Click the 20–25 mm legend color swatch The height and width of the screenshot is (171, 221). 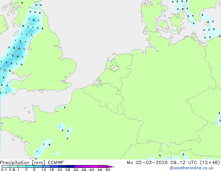[62, 166]
